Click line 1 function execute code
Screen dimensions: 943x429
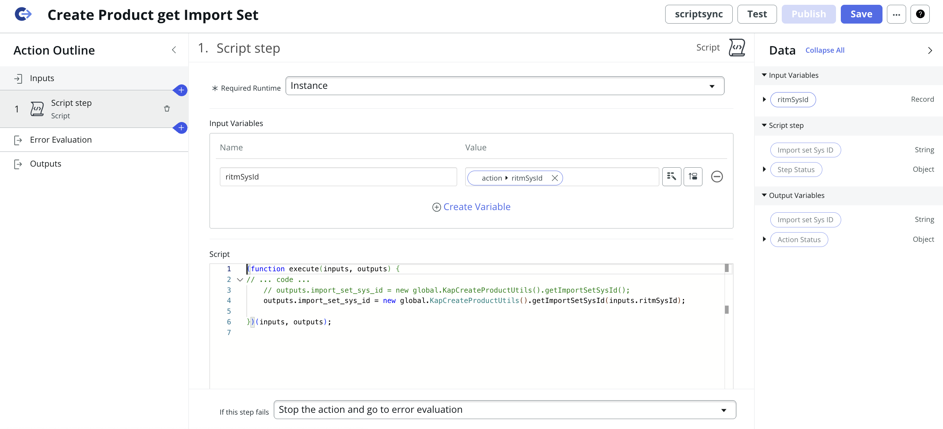[323, 269]
